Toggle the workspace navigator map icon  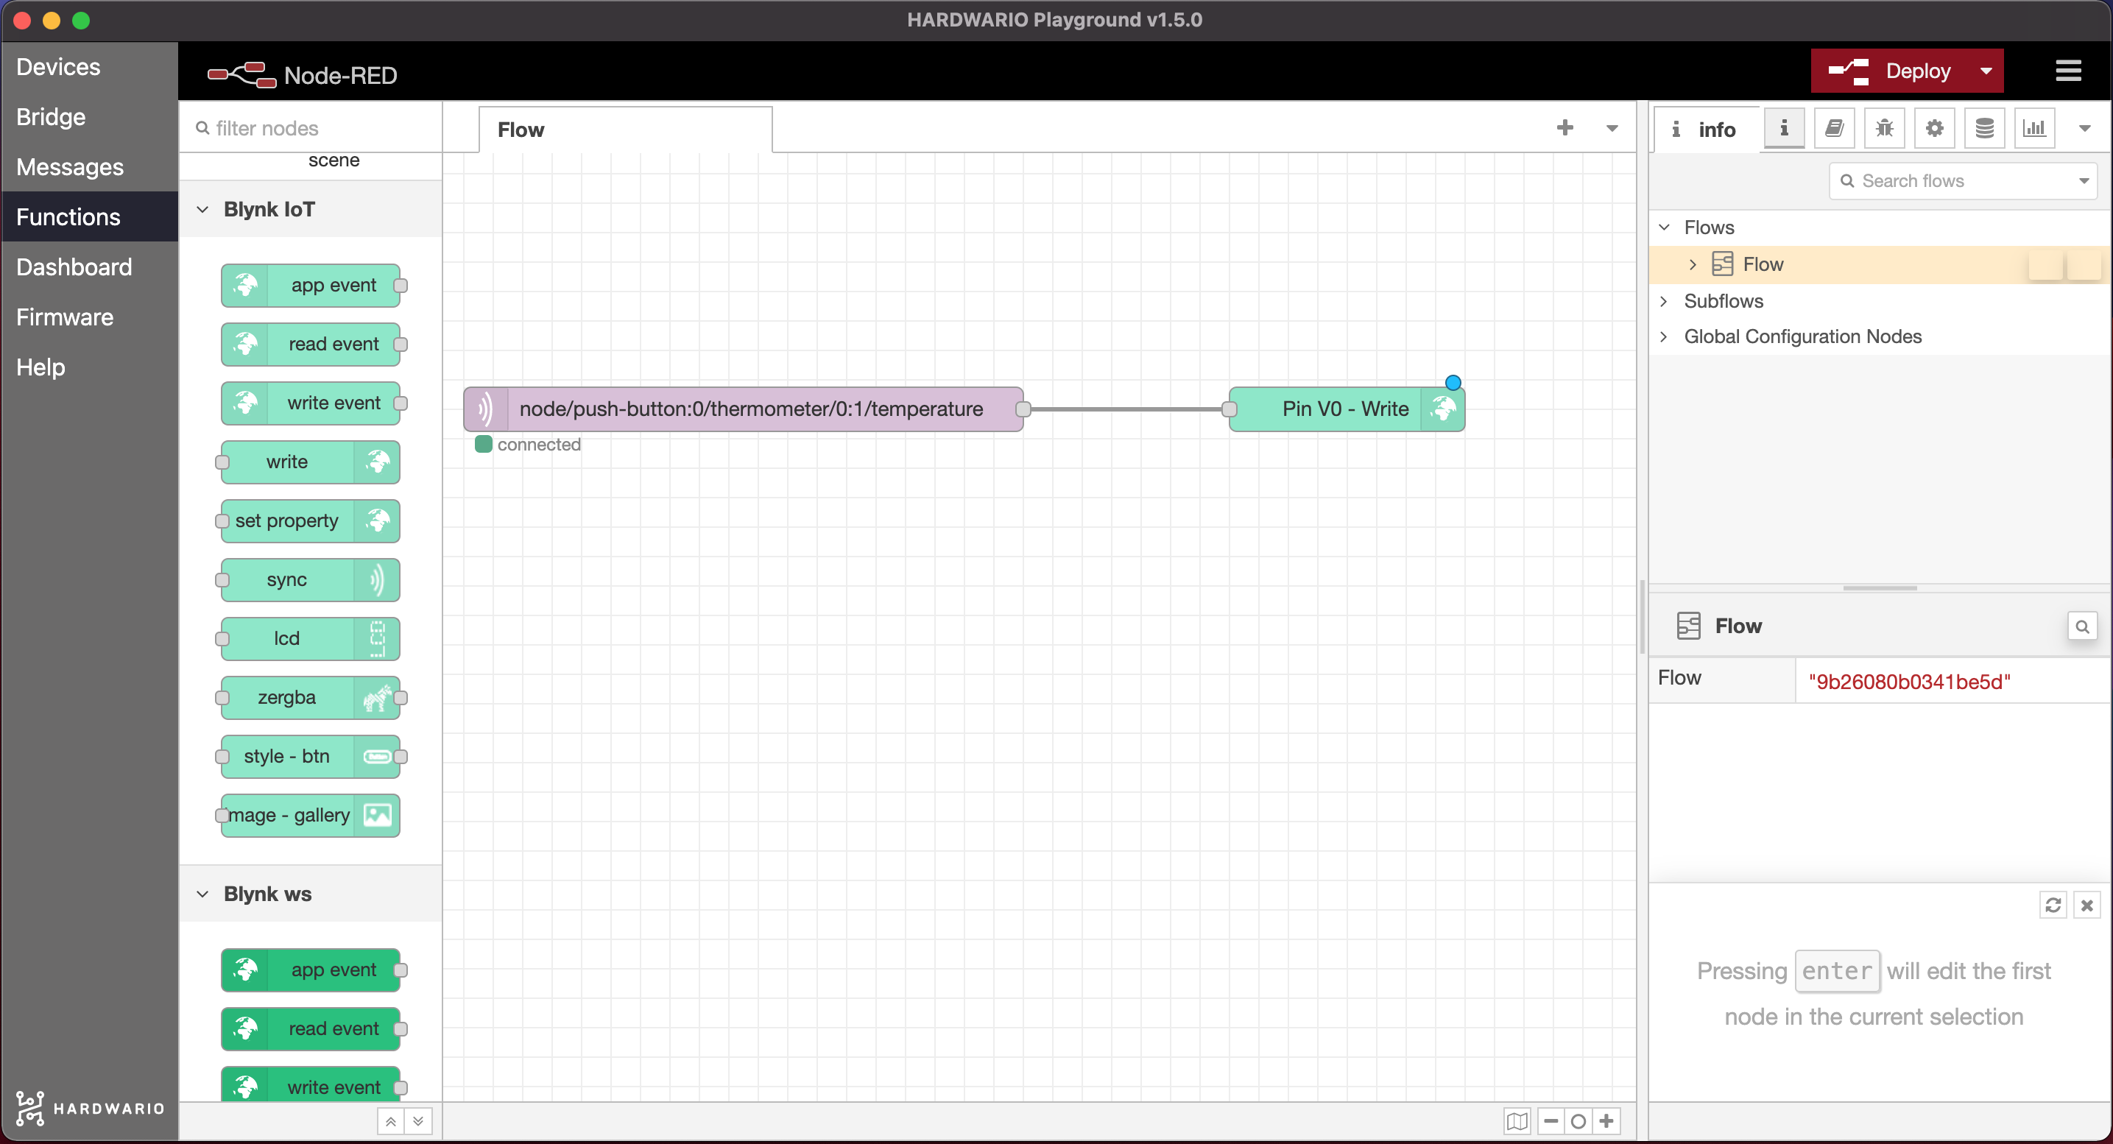click(1517, 1121)
